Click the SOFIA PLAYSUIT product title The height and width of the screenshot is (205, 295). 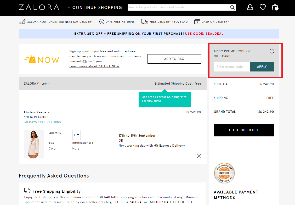click(x=36, y=117)
